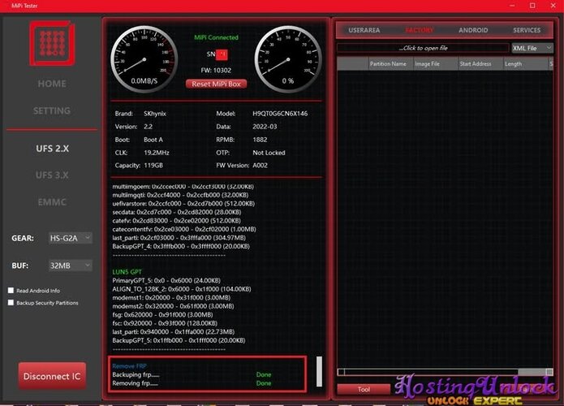
Task: Click the log panel vertical scrollbar thumb
Action: tap(319, 371)
